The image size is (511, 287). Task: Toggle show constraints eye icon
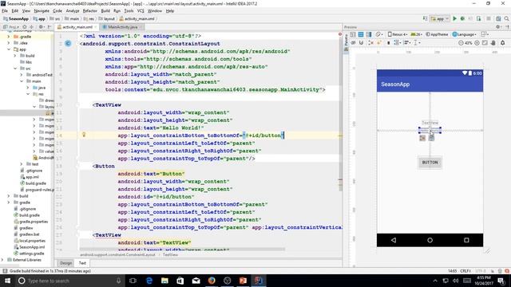353,42
